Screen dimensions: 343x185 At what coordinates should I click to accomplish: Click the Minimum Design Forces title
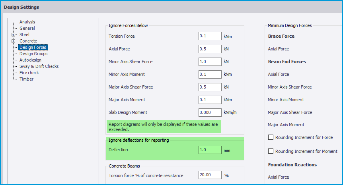(290, 25)
